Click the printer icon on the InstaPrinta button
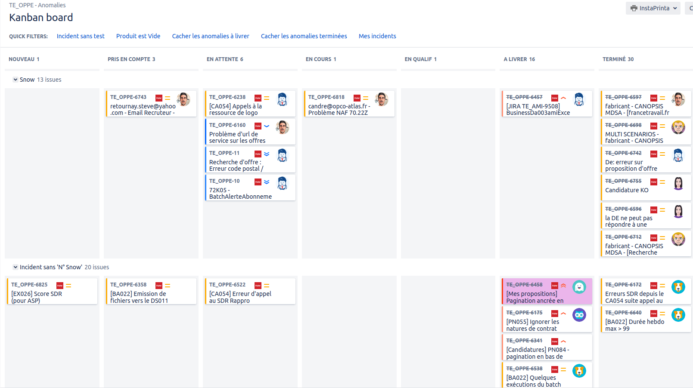Image resolution: width=693 pixels, height=388 pixels. pos(633,8)
